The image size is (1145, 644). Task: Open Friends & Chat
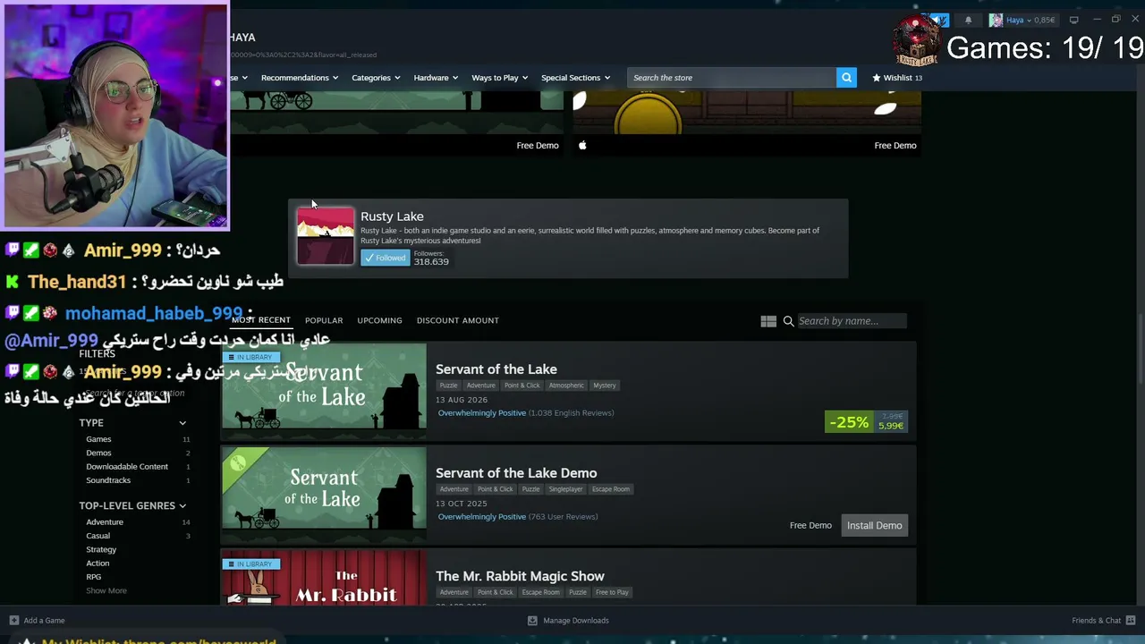pos(1097,620)
